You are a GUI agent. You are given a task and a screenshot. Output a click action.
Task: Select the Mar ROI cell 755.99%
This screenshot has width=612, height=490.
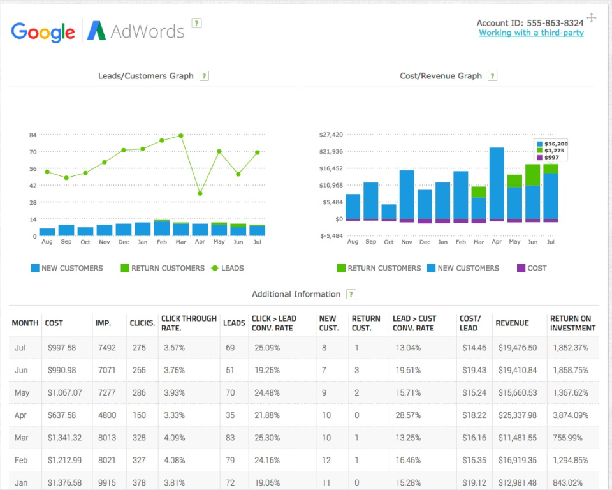567,438
